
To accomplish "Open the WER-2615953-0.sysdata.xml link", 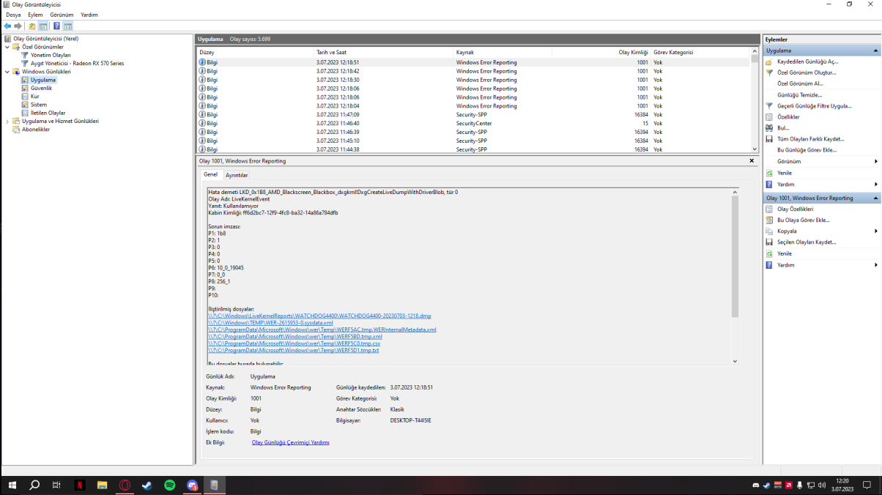I will point(270,322).
